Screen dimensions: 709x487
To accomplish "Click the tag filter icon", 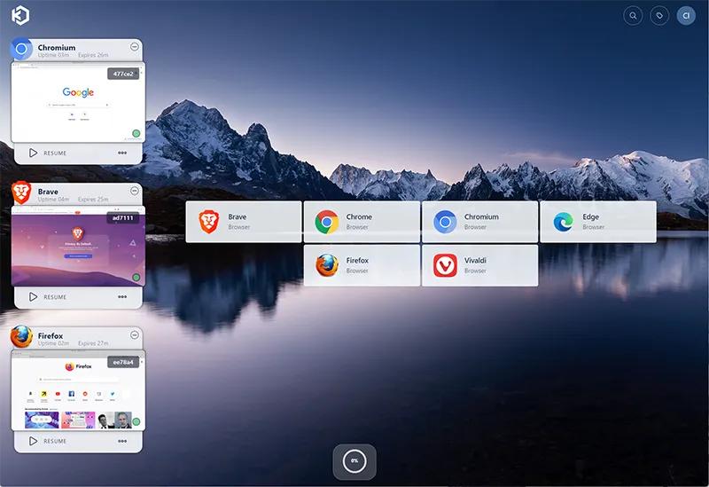I will (658, 15).
